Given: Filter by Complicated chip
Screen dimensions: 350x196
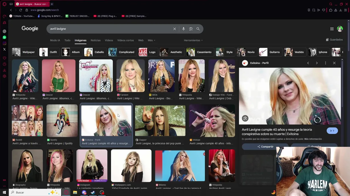Looking at the screenshot, I should pyautogui.click(x=122, y=52).
